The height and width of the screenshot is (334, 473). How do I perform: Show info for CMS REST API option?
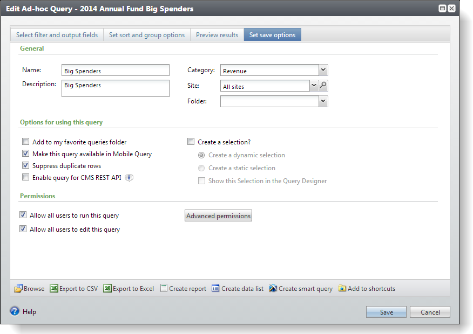click(129, 178)
